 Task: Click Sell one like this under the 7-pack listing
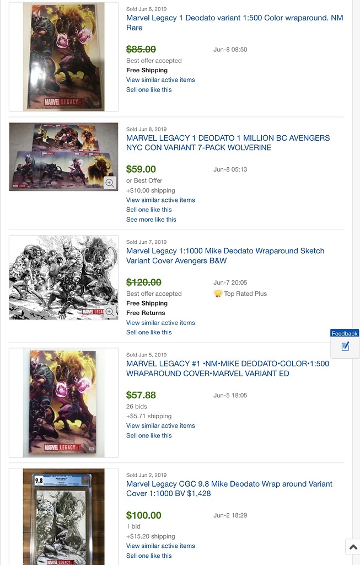pos(149,209)
